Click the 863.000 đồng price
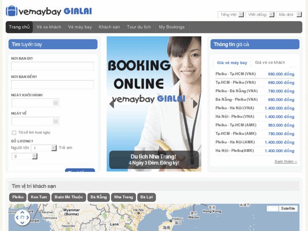308x231 pixels. click(281, 125)
